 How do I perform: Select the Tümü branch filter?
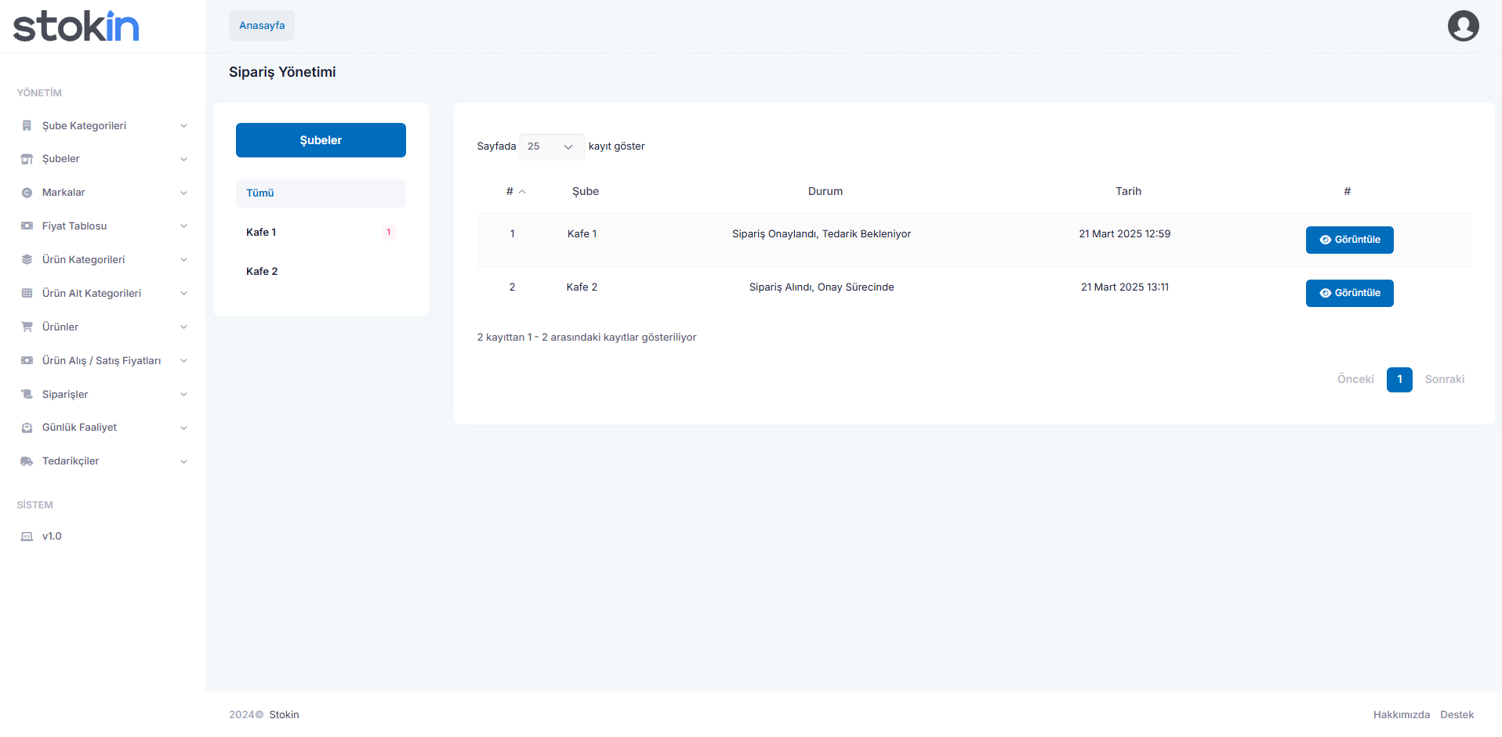[x=321, y=193]
